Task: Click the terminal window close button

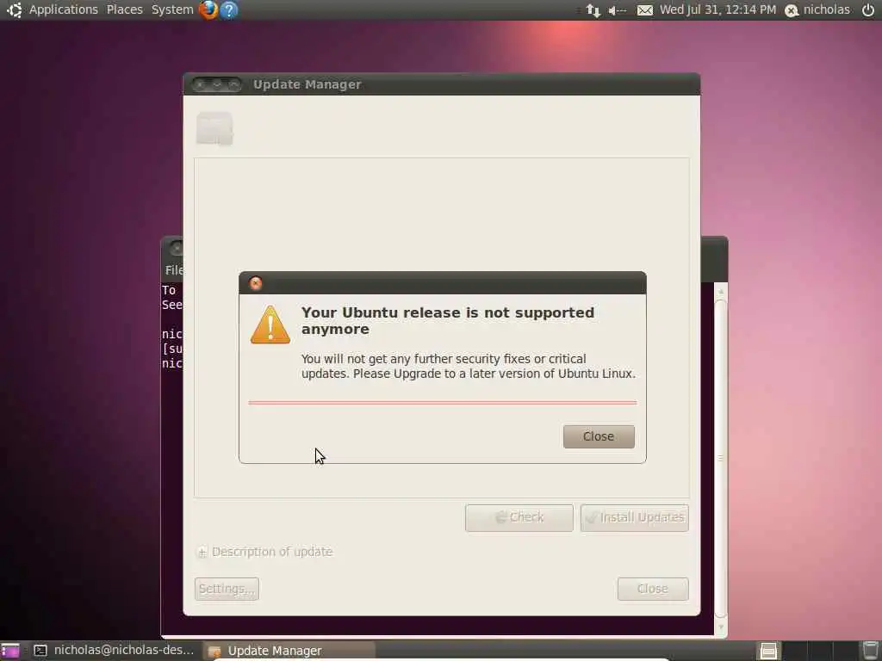Action: point(176,248)
